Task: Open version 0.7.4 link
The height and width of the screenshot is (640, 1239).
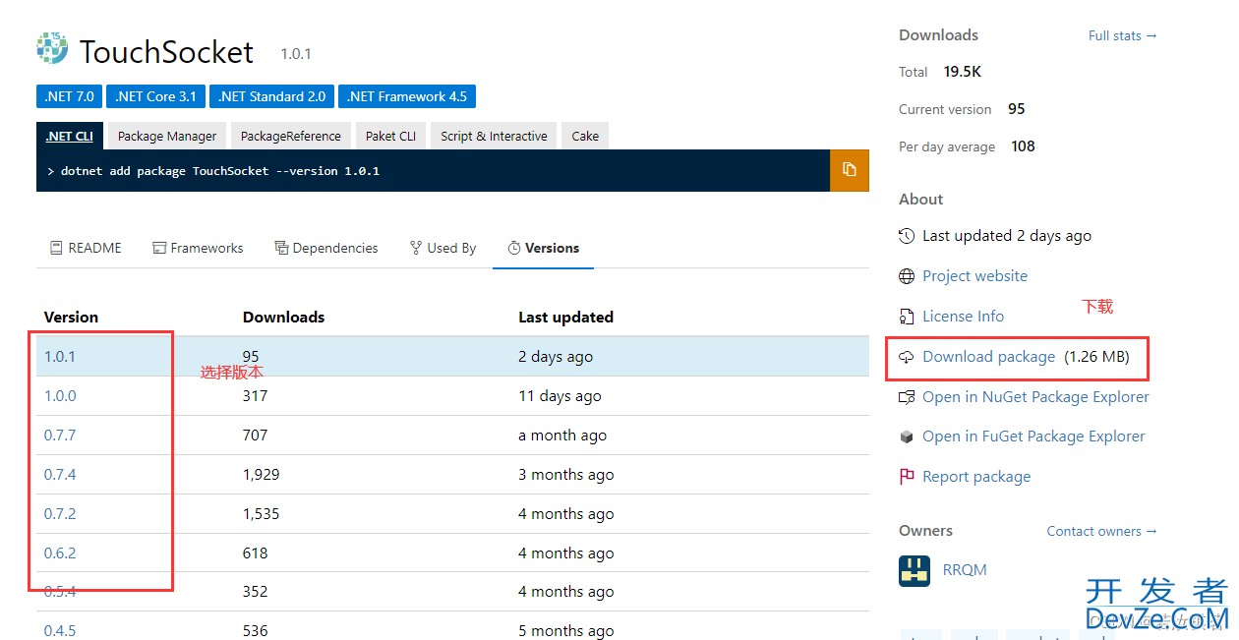Action: (x=60, y=475)
